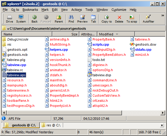Send selection To scrap icon

(132, 17)
